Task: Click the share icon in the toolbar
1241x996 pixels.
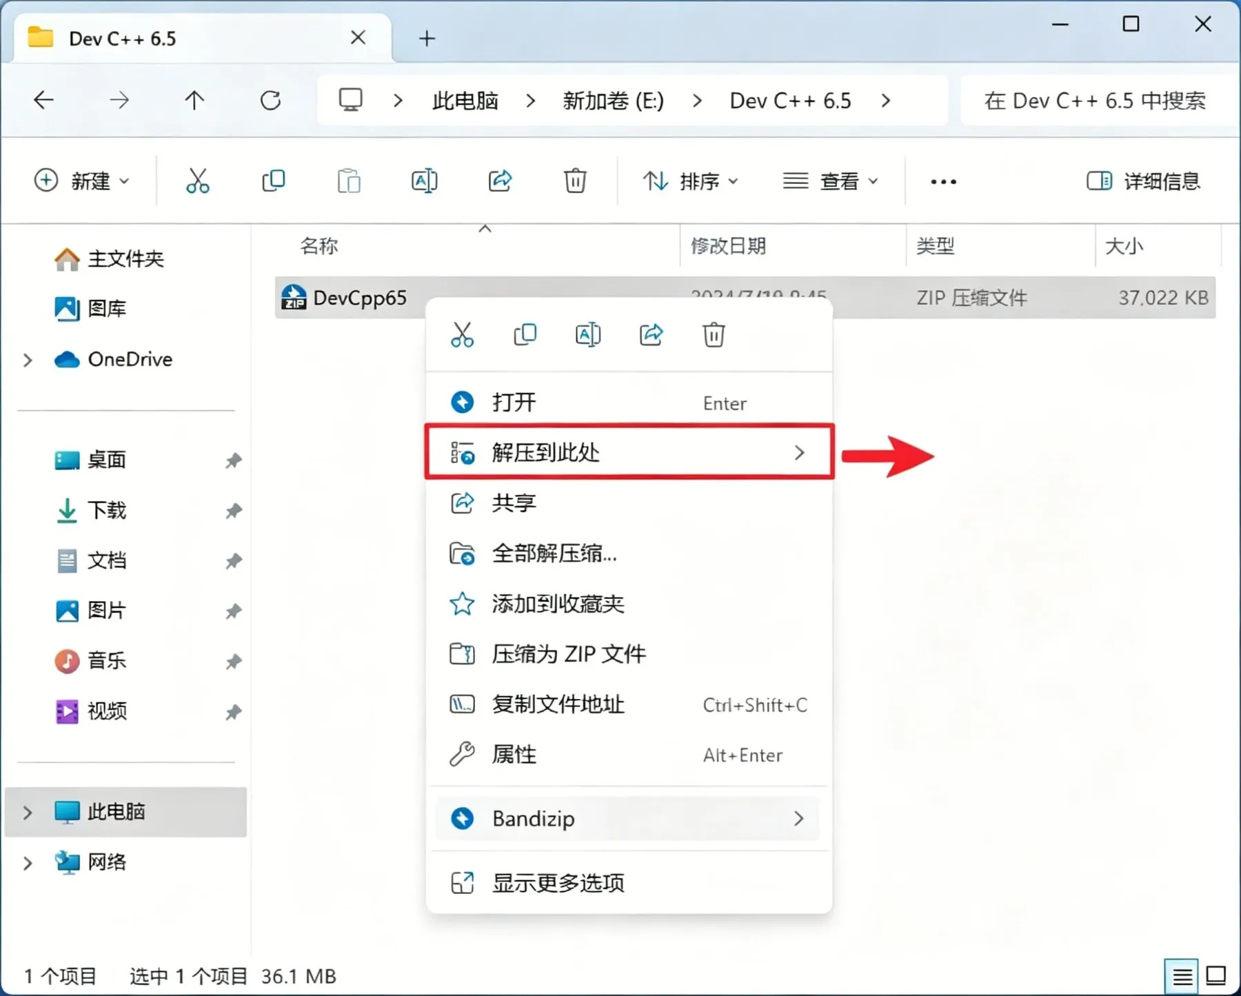Action: 500,181
